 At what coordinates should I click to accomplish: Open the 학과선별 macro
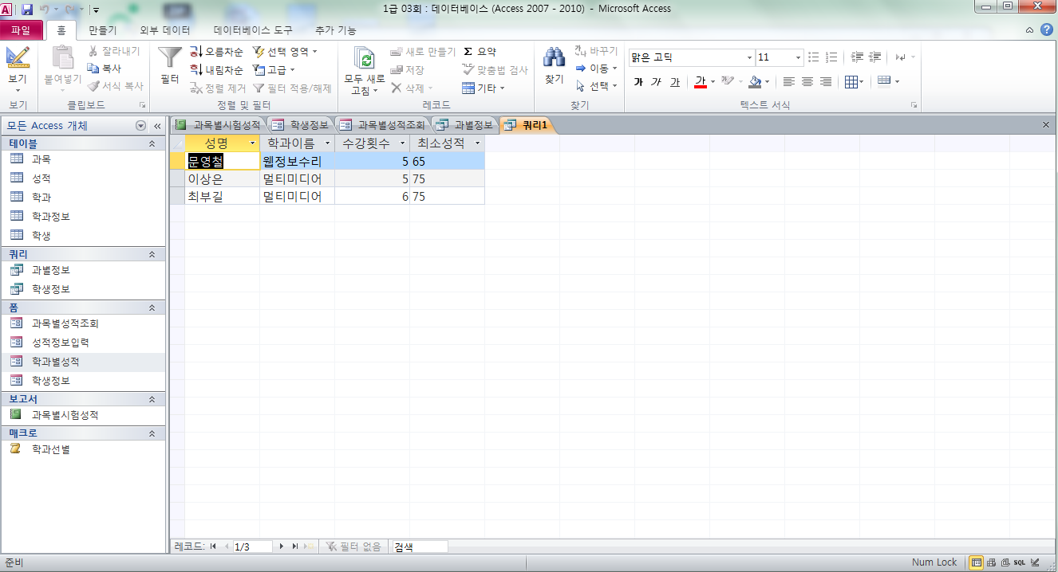(50, 449)
